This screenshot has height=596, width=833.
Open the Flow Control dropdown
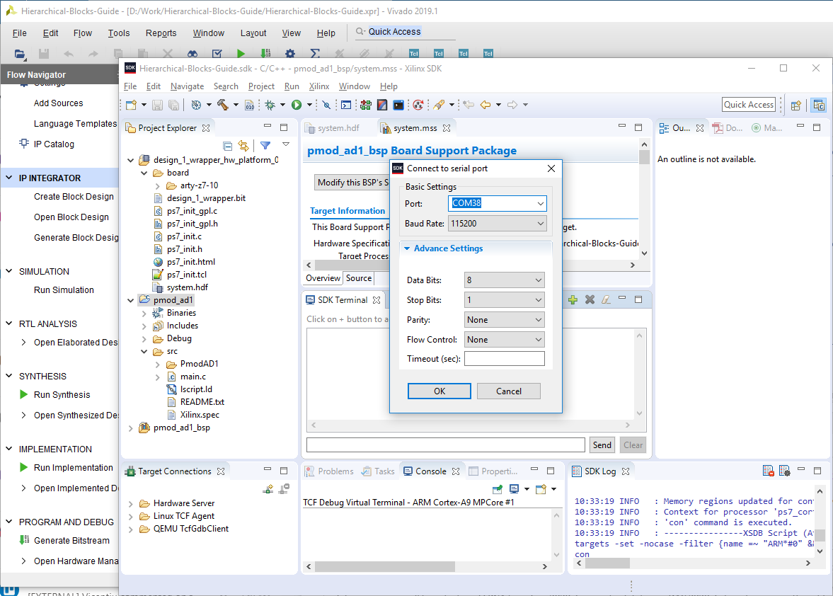pyautogui.click(x=539, y=340)
